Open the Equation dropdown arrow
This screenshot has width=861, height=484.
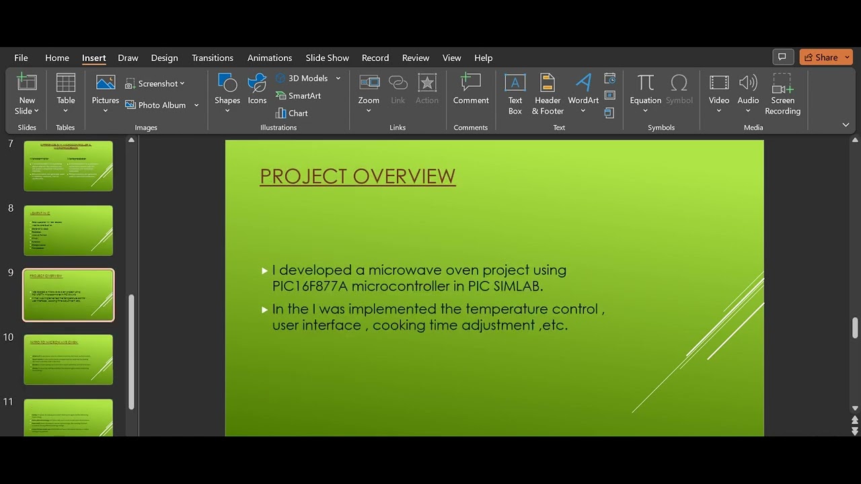point(646,112)
